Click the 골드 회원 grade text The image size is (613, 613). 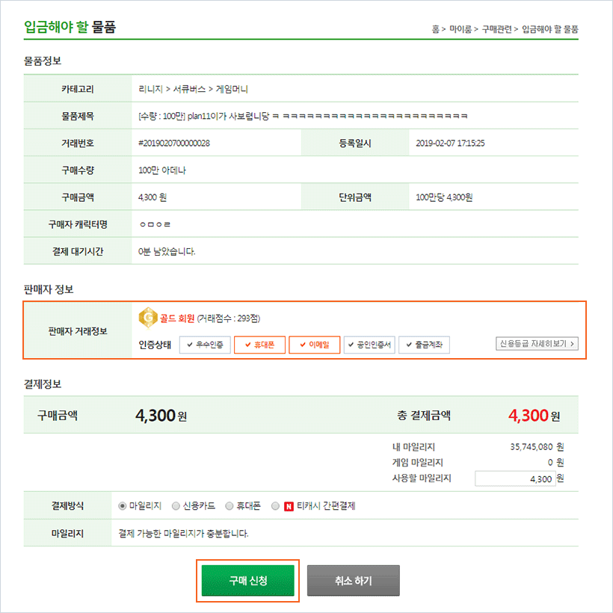177,318
